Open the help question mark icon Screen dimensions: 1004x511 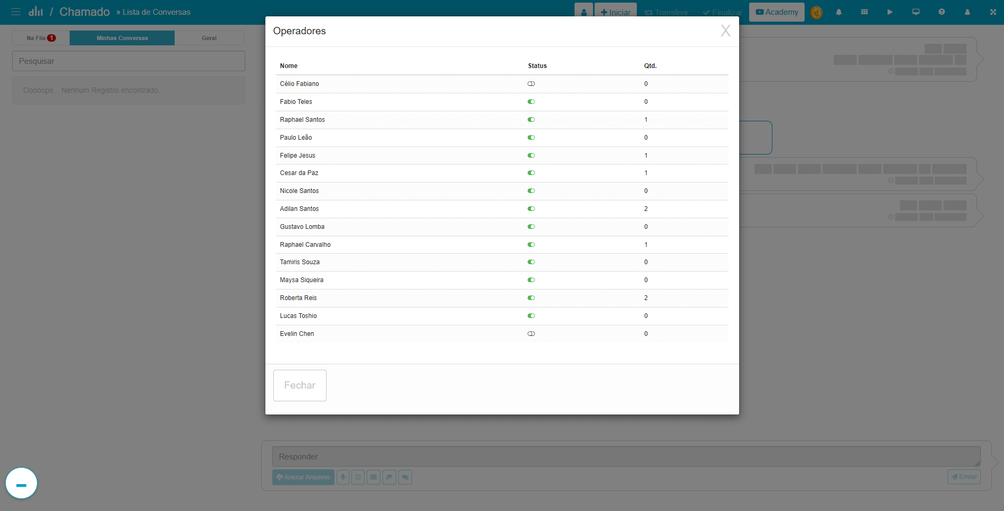(942, 12)
